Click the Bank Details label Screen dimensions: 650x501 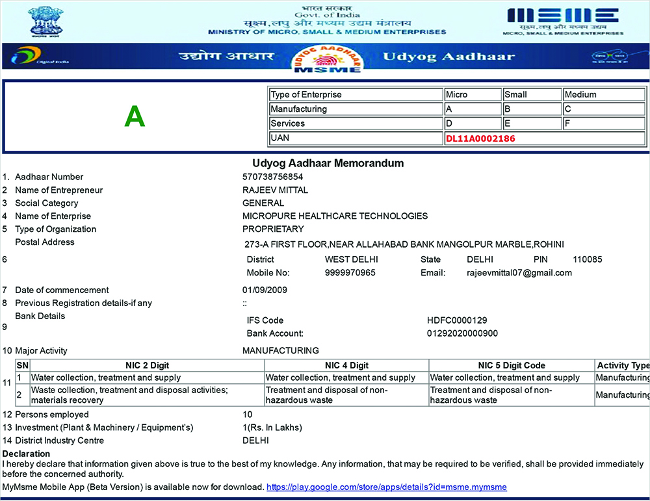click(x=40, y=316)
